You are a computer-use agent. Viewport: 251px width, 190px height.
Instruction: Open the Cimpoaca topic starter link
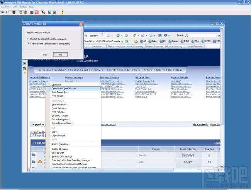(188, 155)
